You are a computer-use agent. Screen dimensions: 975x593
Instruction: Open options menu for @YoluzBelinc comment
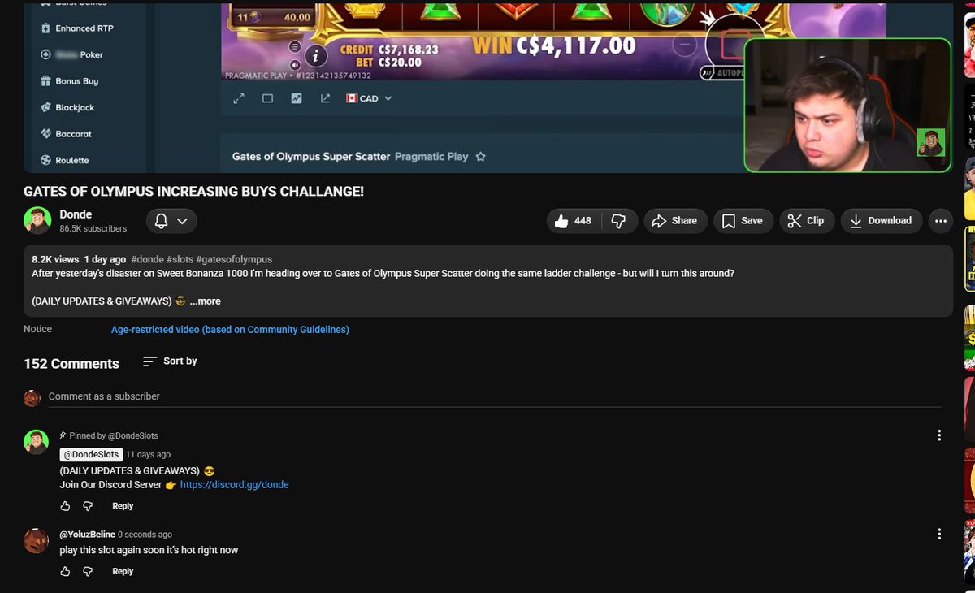tap(939, 534)
